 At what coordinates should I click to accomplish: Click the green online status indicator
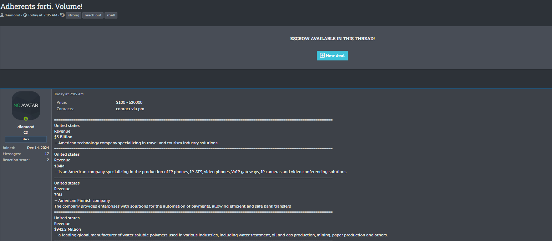tap(26, 119)
